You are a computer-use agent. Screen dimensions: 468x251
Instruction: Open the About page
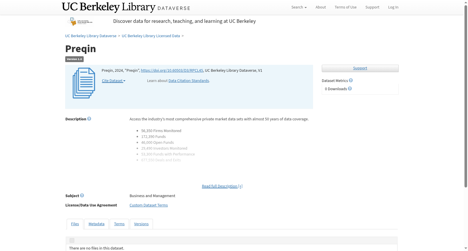(321, 7)
